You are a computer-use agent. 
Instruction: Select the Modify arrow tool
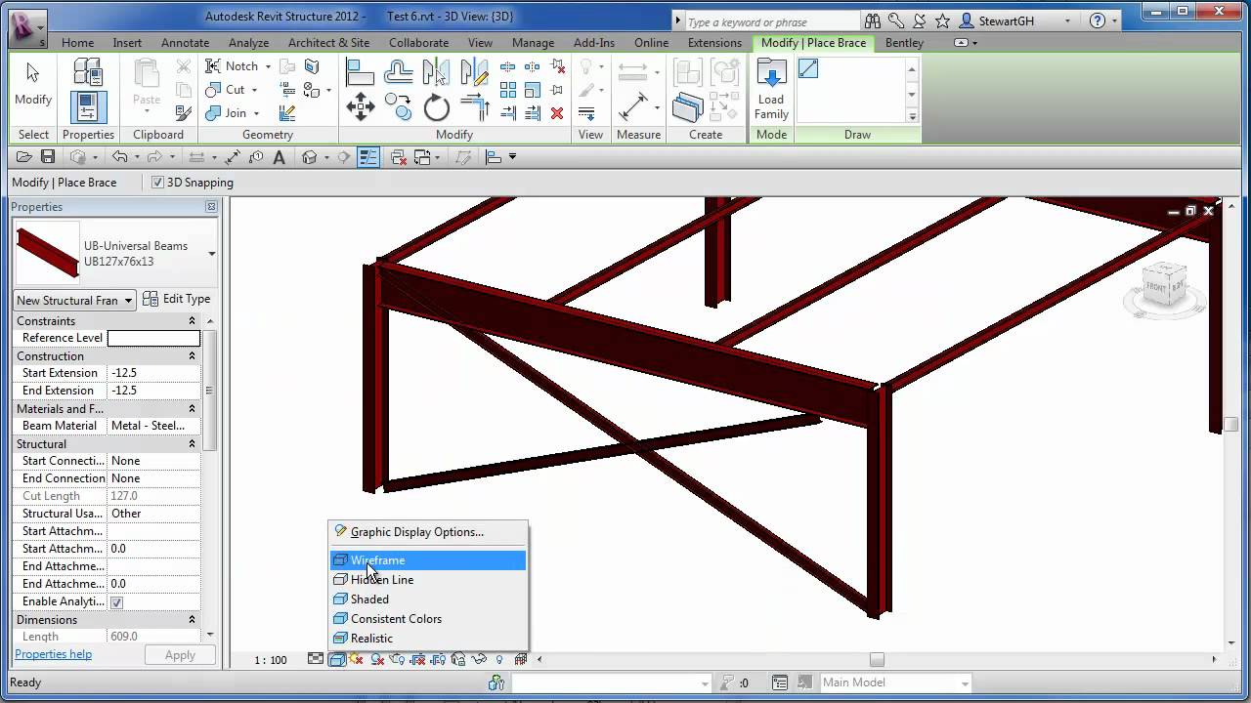coord(33,84)
